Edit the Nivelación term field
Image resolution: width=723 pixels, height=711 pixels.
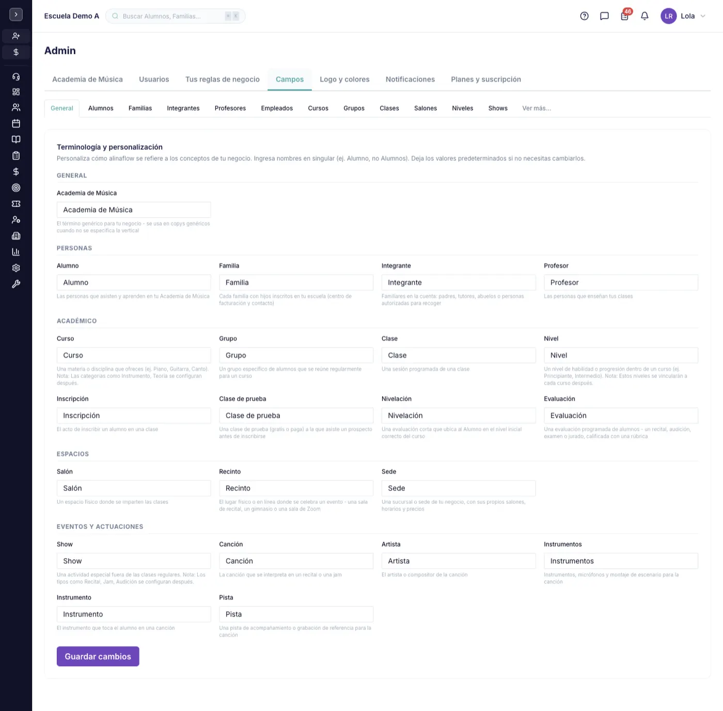point(459,416)
